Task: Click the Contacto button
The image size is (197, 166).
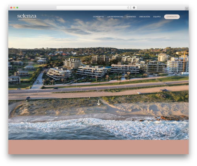Action: 172,16
